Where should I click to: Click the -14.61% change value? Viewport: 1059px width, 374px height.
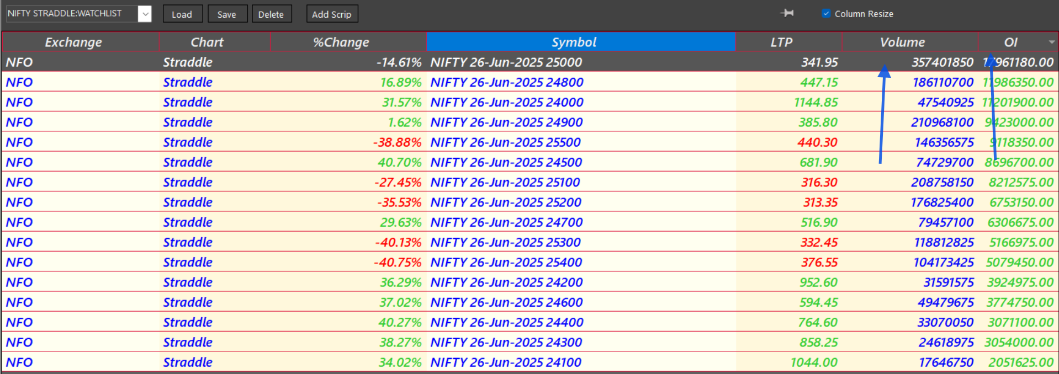pyautogui.click(x=399, y=62)
